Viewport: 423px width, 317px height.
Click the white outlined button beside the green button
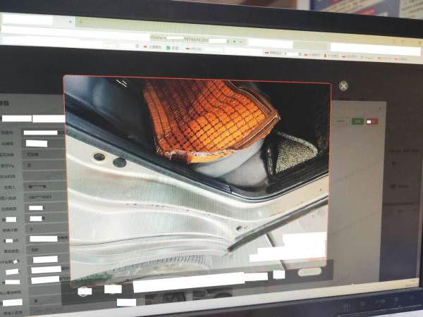tap(341, 121)
